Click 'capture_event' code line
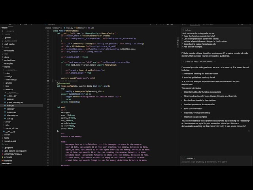253x190 pixels. click(78, 78)
